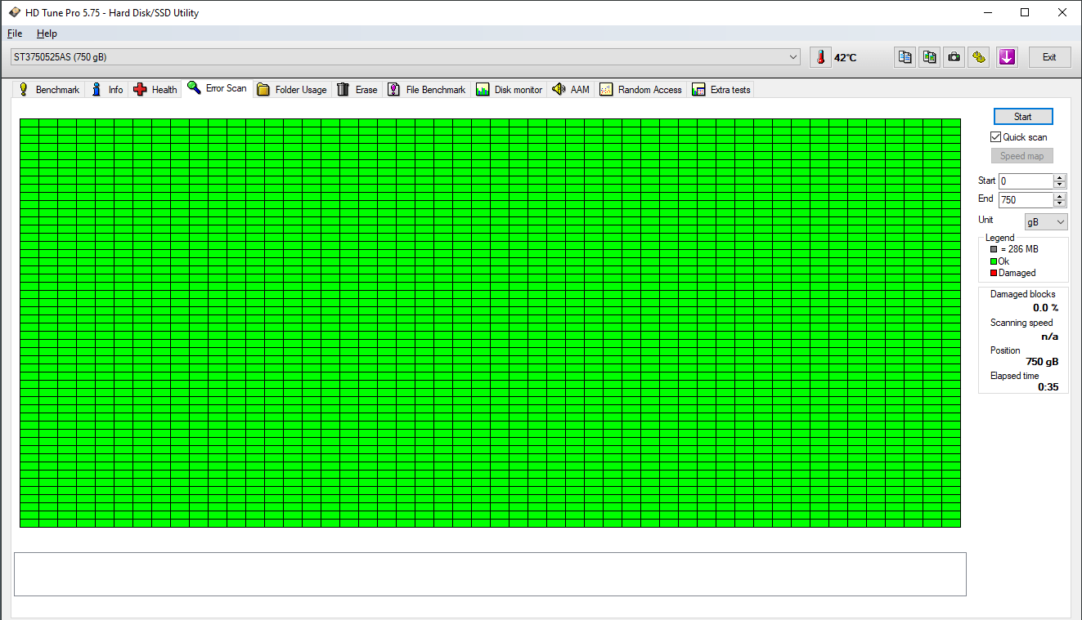Click the 42°C temperature reading
This screenshot has height=620, width=1082.
845,58
